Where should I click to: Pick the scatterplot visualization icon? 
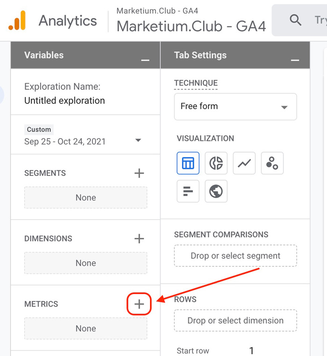(272, 163)
